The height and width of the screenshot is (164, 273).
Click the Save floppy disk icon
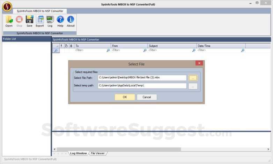click(x=29, y=21)
